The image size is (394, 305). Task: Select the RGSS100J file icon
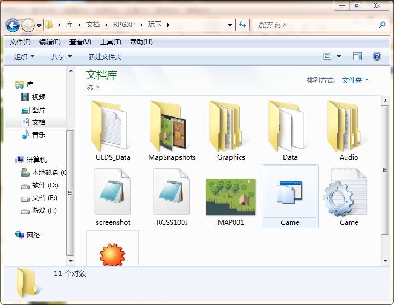pyautogui.click(x=172, y=191)
